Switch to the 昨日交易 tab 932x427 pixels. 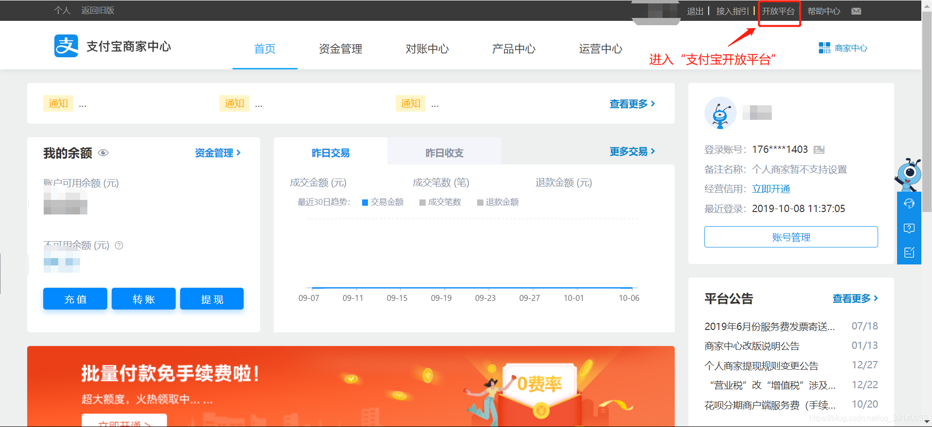point(331,152)
